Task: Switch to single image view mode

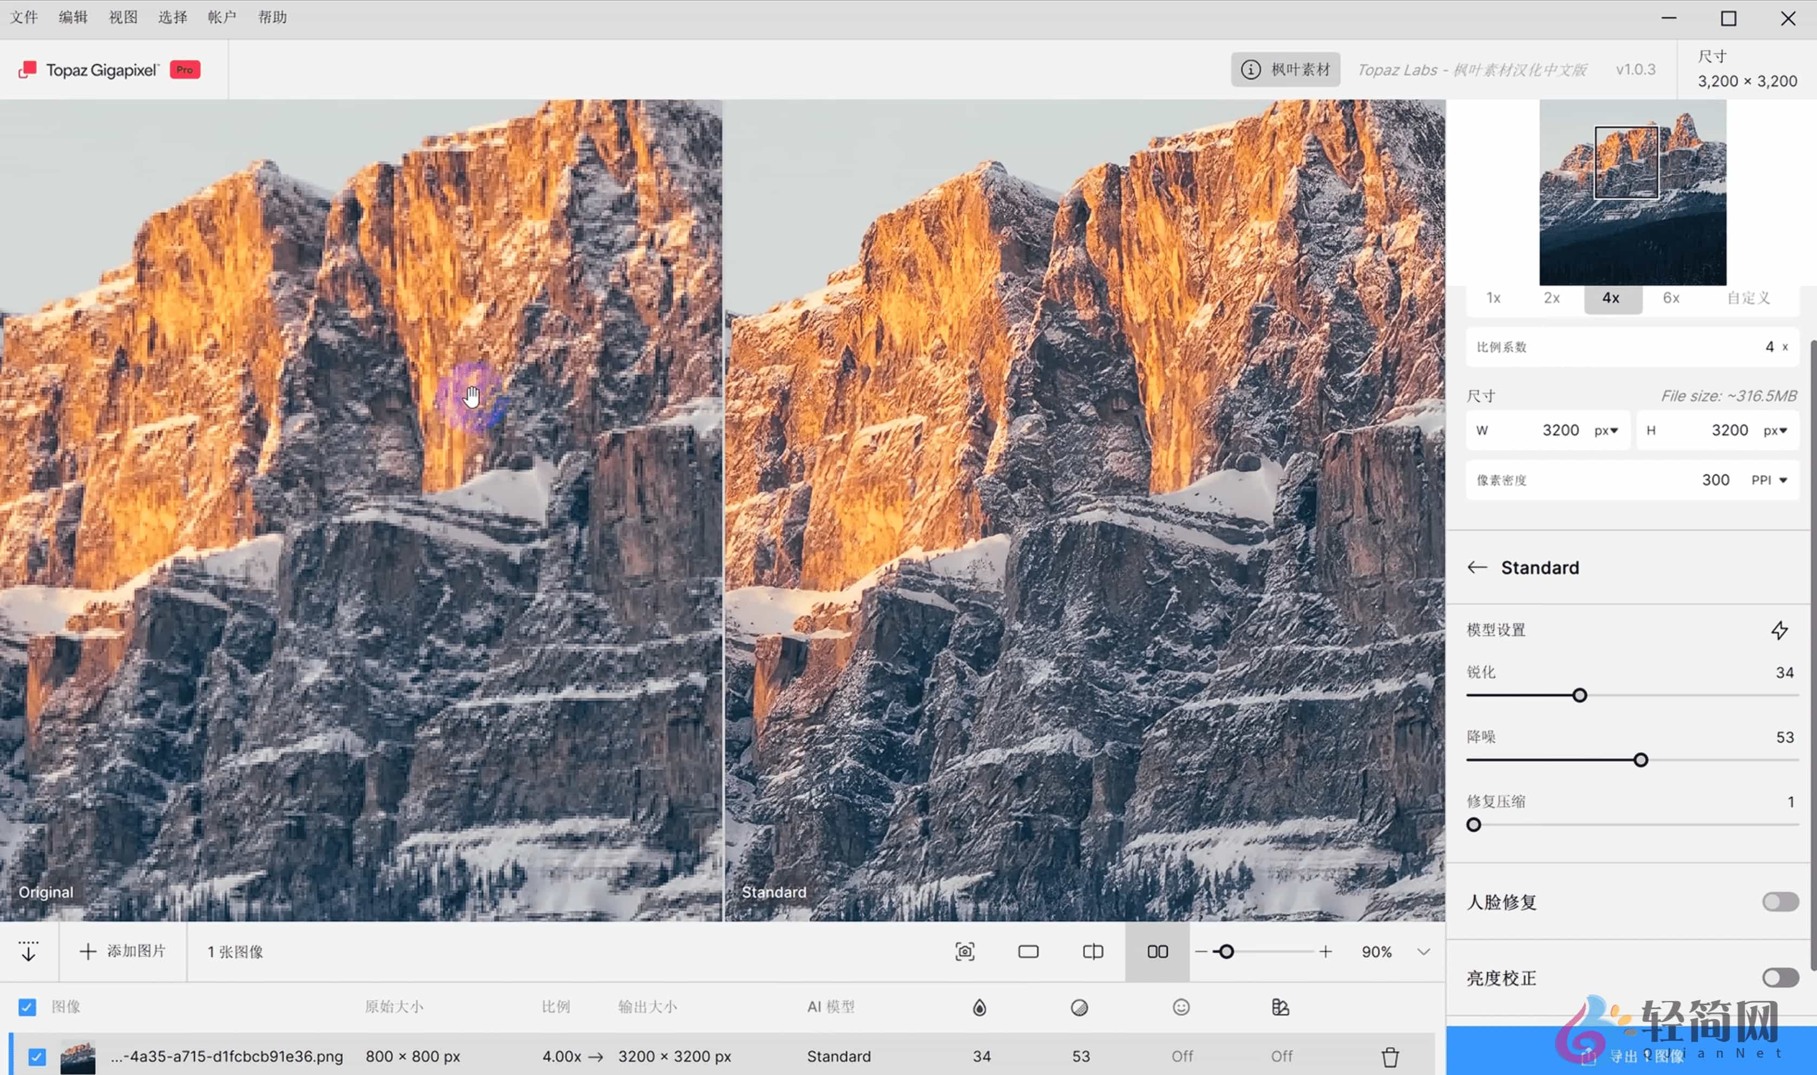Action: [1028, 951]
